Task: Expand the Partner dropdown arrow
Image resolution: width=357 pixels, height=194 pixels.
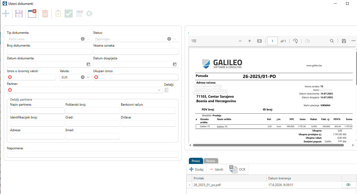Action: pyautogui.click(x=160, y=90)
